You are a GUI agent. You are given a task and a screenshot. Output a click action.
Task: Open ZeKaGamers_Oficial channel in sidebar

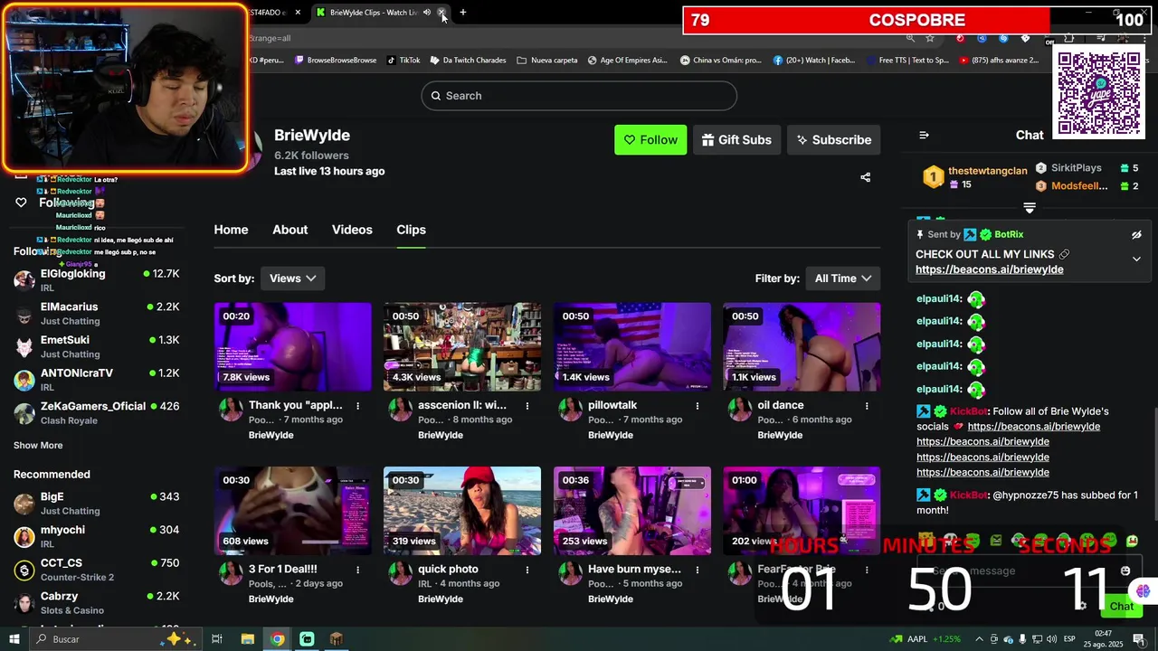(96, 412)
